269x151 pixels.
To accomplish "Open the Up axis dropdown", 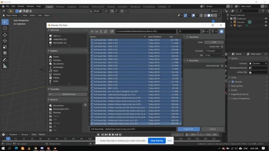I will [x=214, y=55].
